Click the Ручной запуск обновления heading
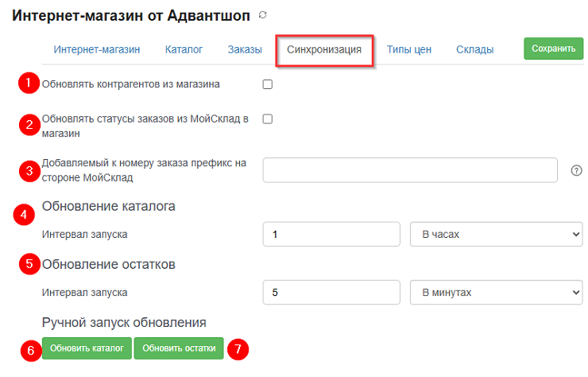 [124, 323]
